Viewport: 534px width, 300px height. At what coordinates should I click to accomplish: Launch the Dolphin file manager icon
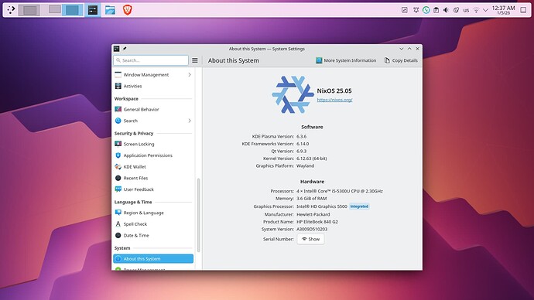point(110,10)
